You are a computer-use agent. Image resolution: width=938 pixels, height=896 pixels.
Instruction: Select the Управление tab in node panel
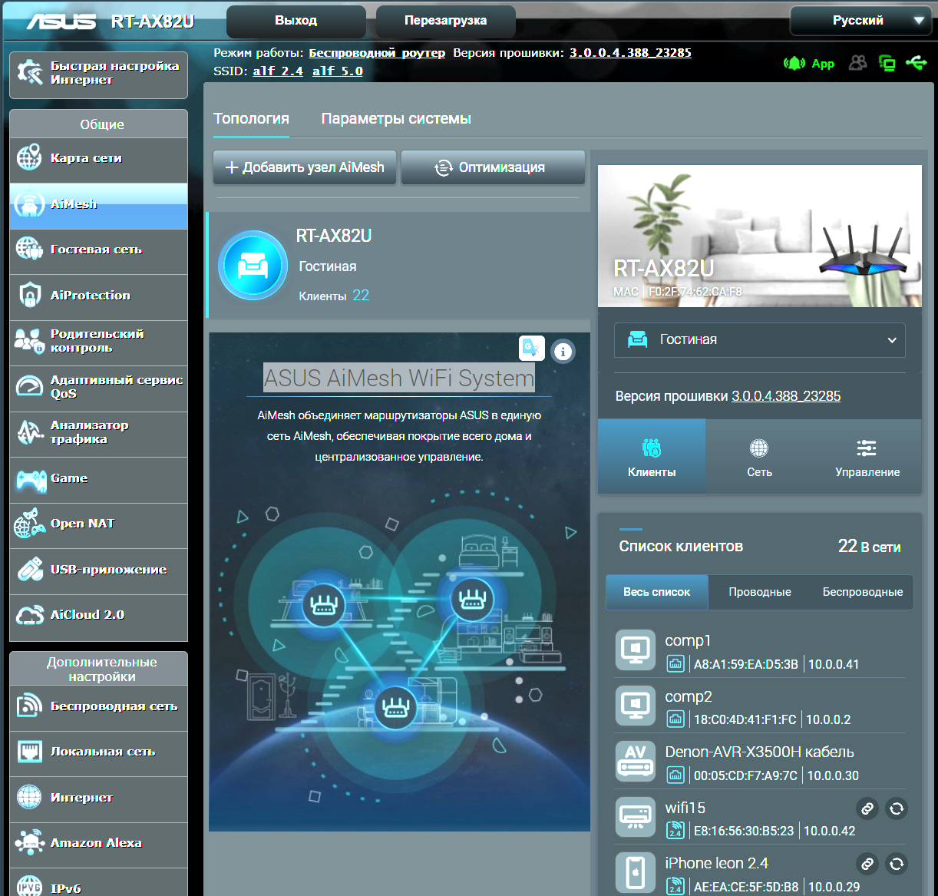click(867, 456)
